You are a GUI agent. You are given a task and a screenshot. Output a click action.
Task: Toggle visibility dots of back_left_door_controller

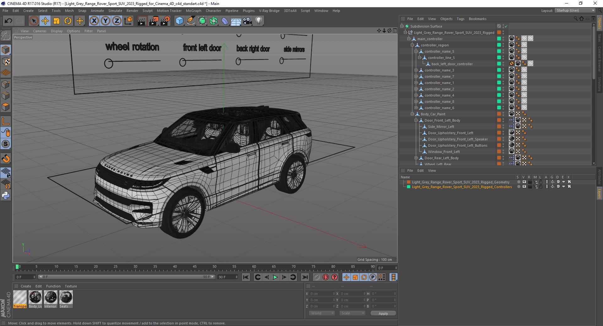tap(503, 64)
